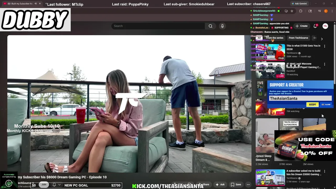Open the YouTube account avatar menu
Viewport: 336px width, 189px height.
click(x=325, y=26)
